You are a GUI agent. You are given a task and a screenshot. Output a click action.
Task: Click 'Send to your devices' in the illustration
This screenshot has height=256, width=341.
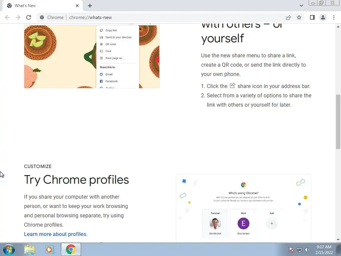(x=118, y=37)
